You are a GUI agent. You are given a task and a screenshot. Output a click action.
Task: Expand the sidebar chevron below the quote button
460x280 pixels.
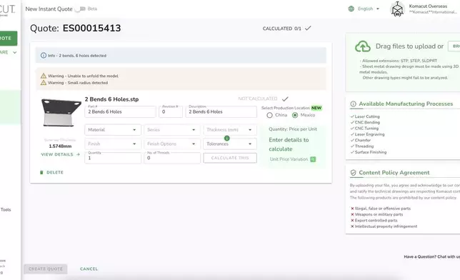15,53
